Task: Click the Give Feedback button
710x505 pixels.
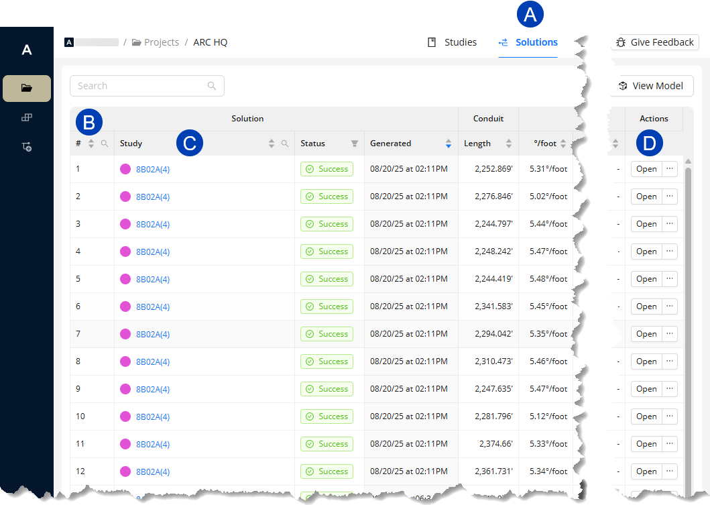Action: tap(655, 42)
